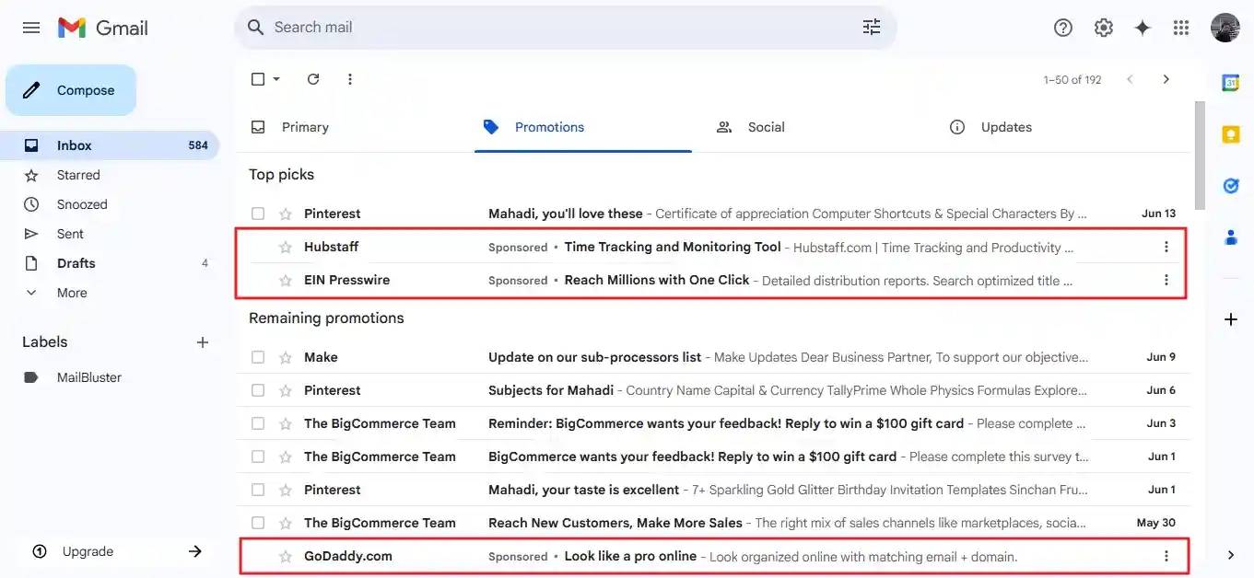Get add-ons plus icon in side panel
Image resolution: width=1254 pixels, height=578 pixels.
tap(1231, 319)
